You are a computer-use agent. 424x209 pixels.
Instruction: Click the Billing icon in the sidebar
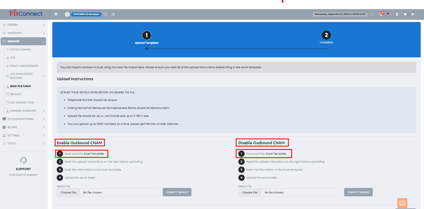(4, 127)
